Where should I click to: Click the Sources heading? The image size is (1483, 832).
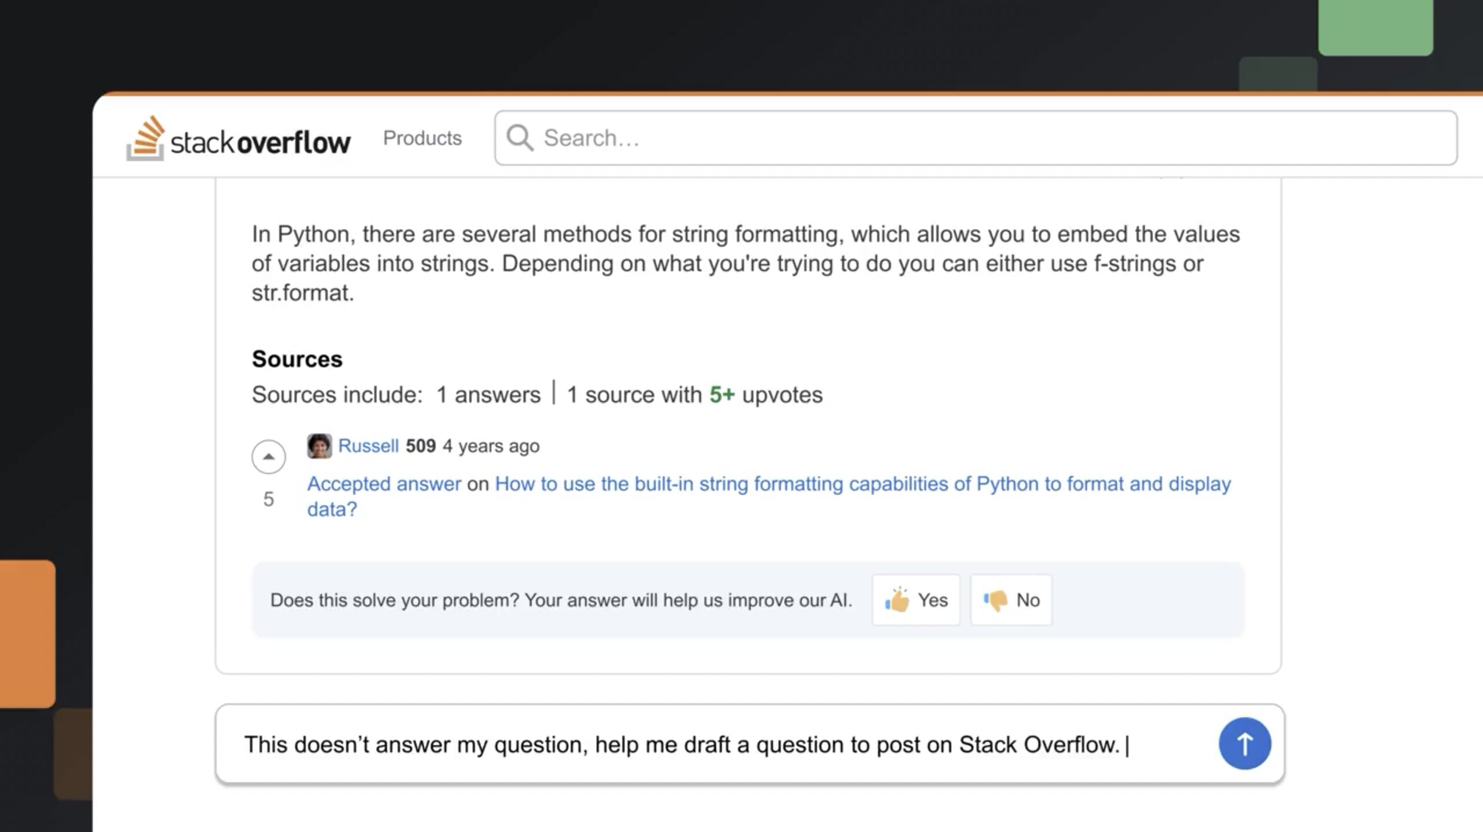[297, 359]
